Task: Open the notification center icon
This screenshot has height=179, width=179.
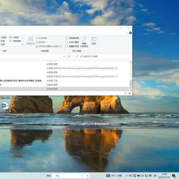Action: 174,176
